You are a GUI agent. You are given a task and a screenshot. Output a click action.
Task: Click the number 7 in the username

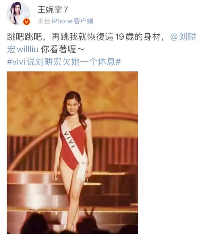click(66, 10)
